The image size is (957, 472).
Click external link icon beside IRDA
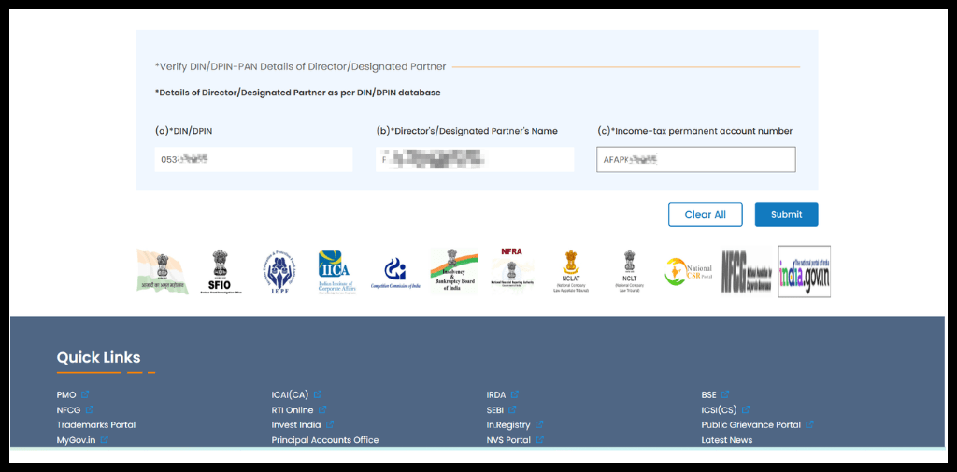515,394
